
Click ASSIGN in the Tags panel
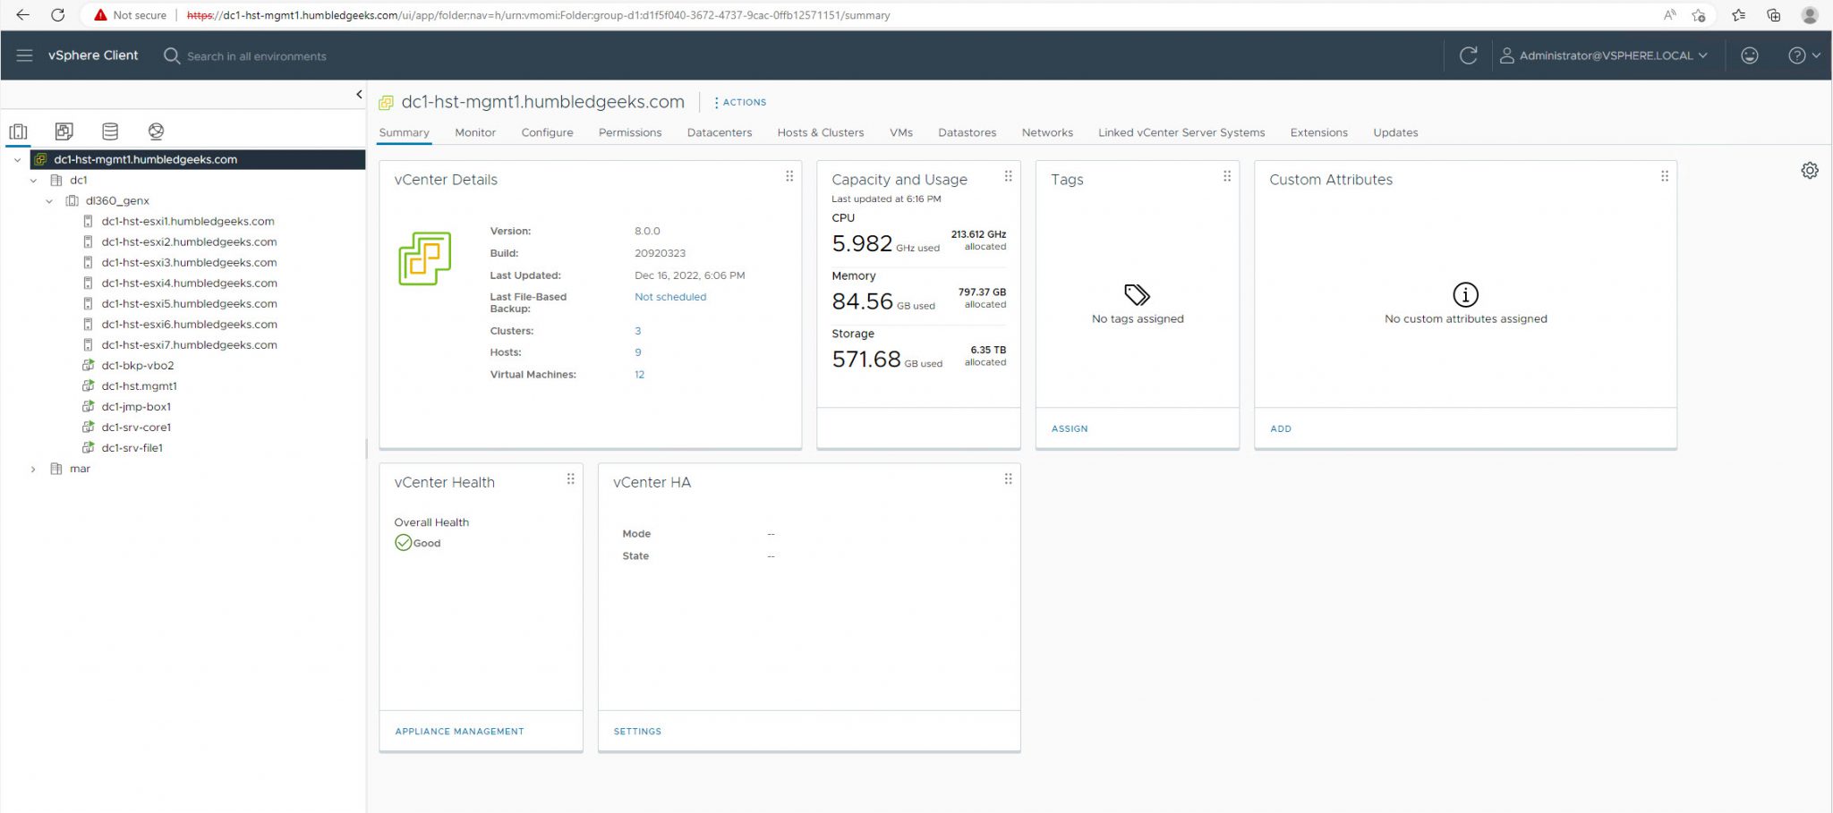coord(1069,428)
